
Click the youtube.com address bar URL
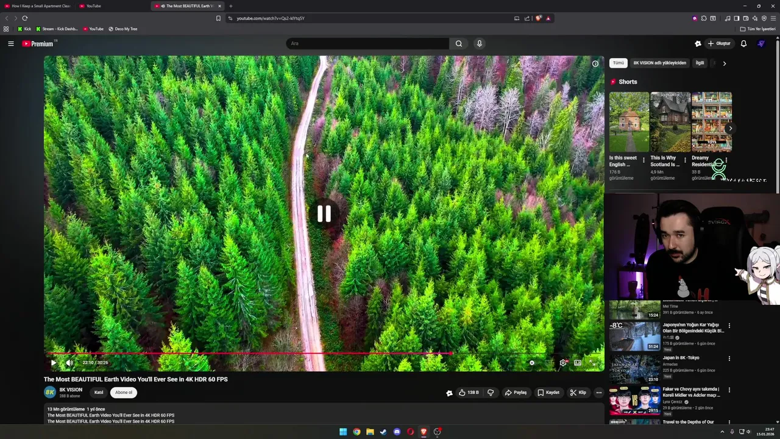point(271,18)
